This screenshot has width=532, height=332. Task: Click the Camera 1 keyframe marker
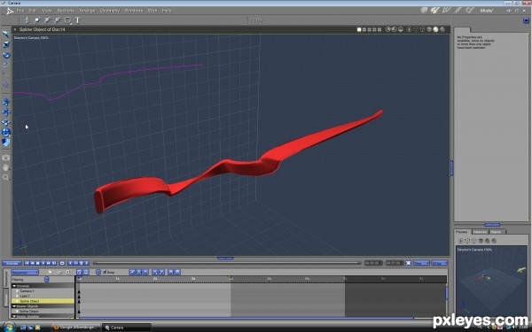tap(79, 291)
